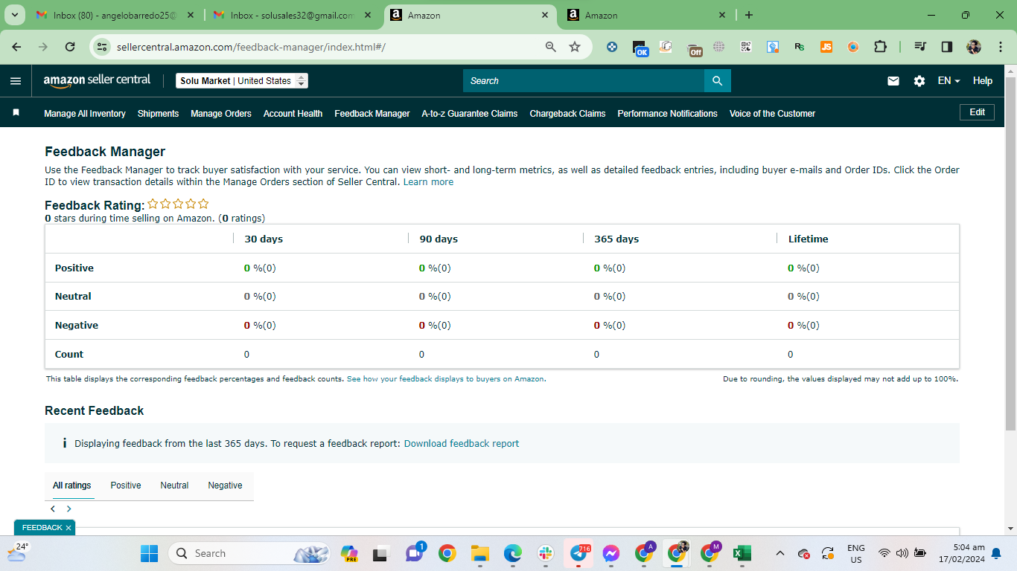Click the extension with Off badge

click(694, 48)
